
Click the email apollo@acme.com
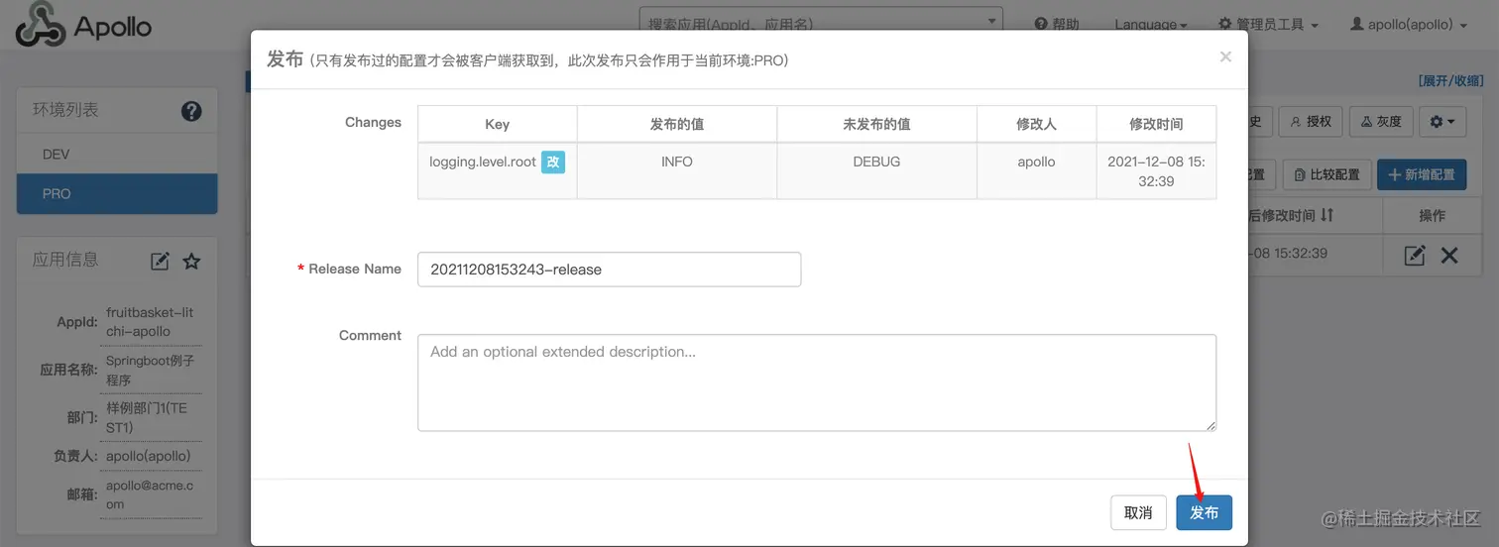tap(150, 494)
